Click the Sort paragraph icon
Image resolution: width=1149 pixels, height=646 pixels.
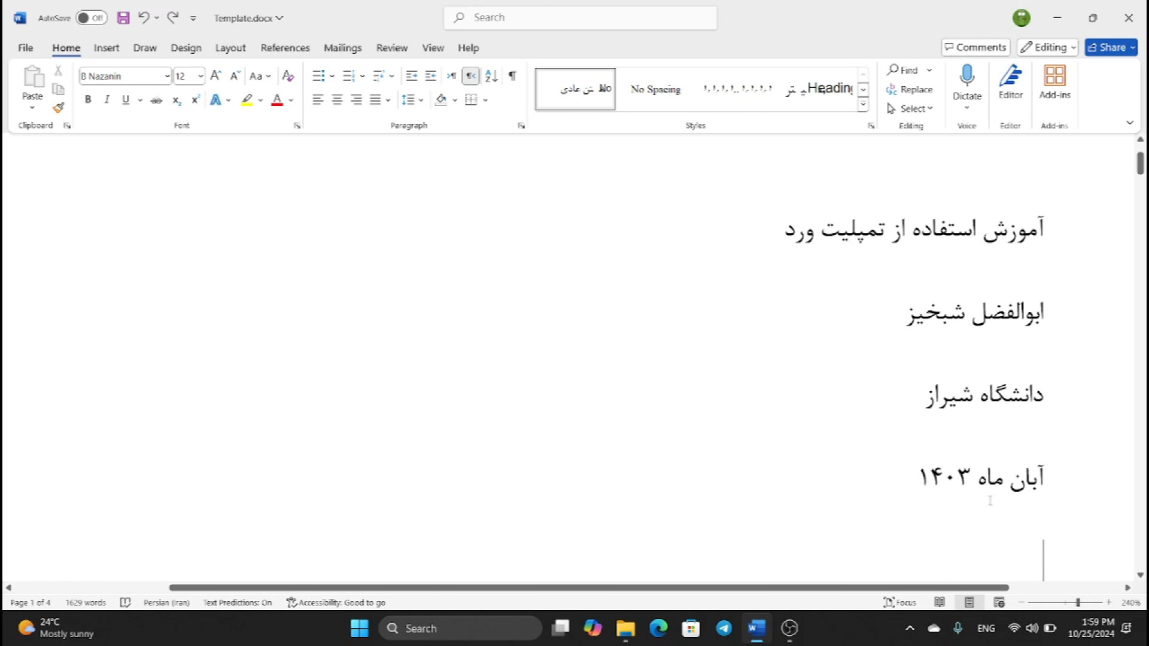tap(491, 76)
